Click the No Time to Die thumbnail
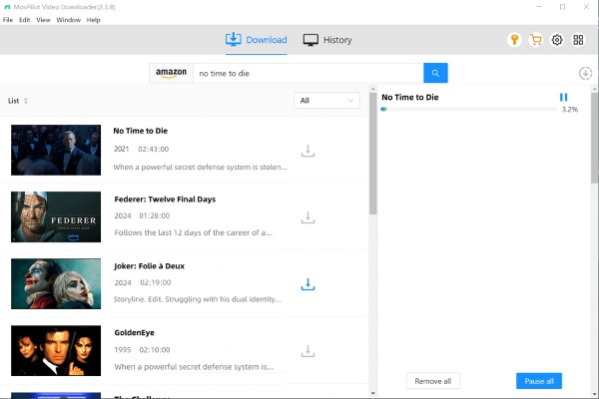Viewport: 599px width, 399px height. coord(56,150)
